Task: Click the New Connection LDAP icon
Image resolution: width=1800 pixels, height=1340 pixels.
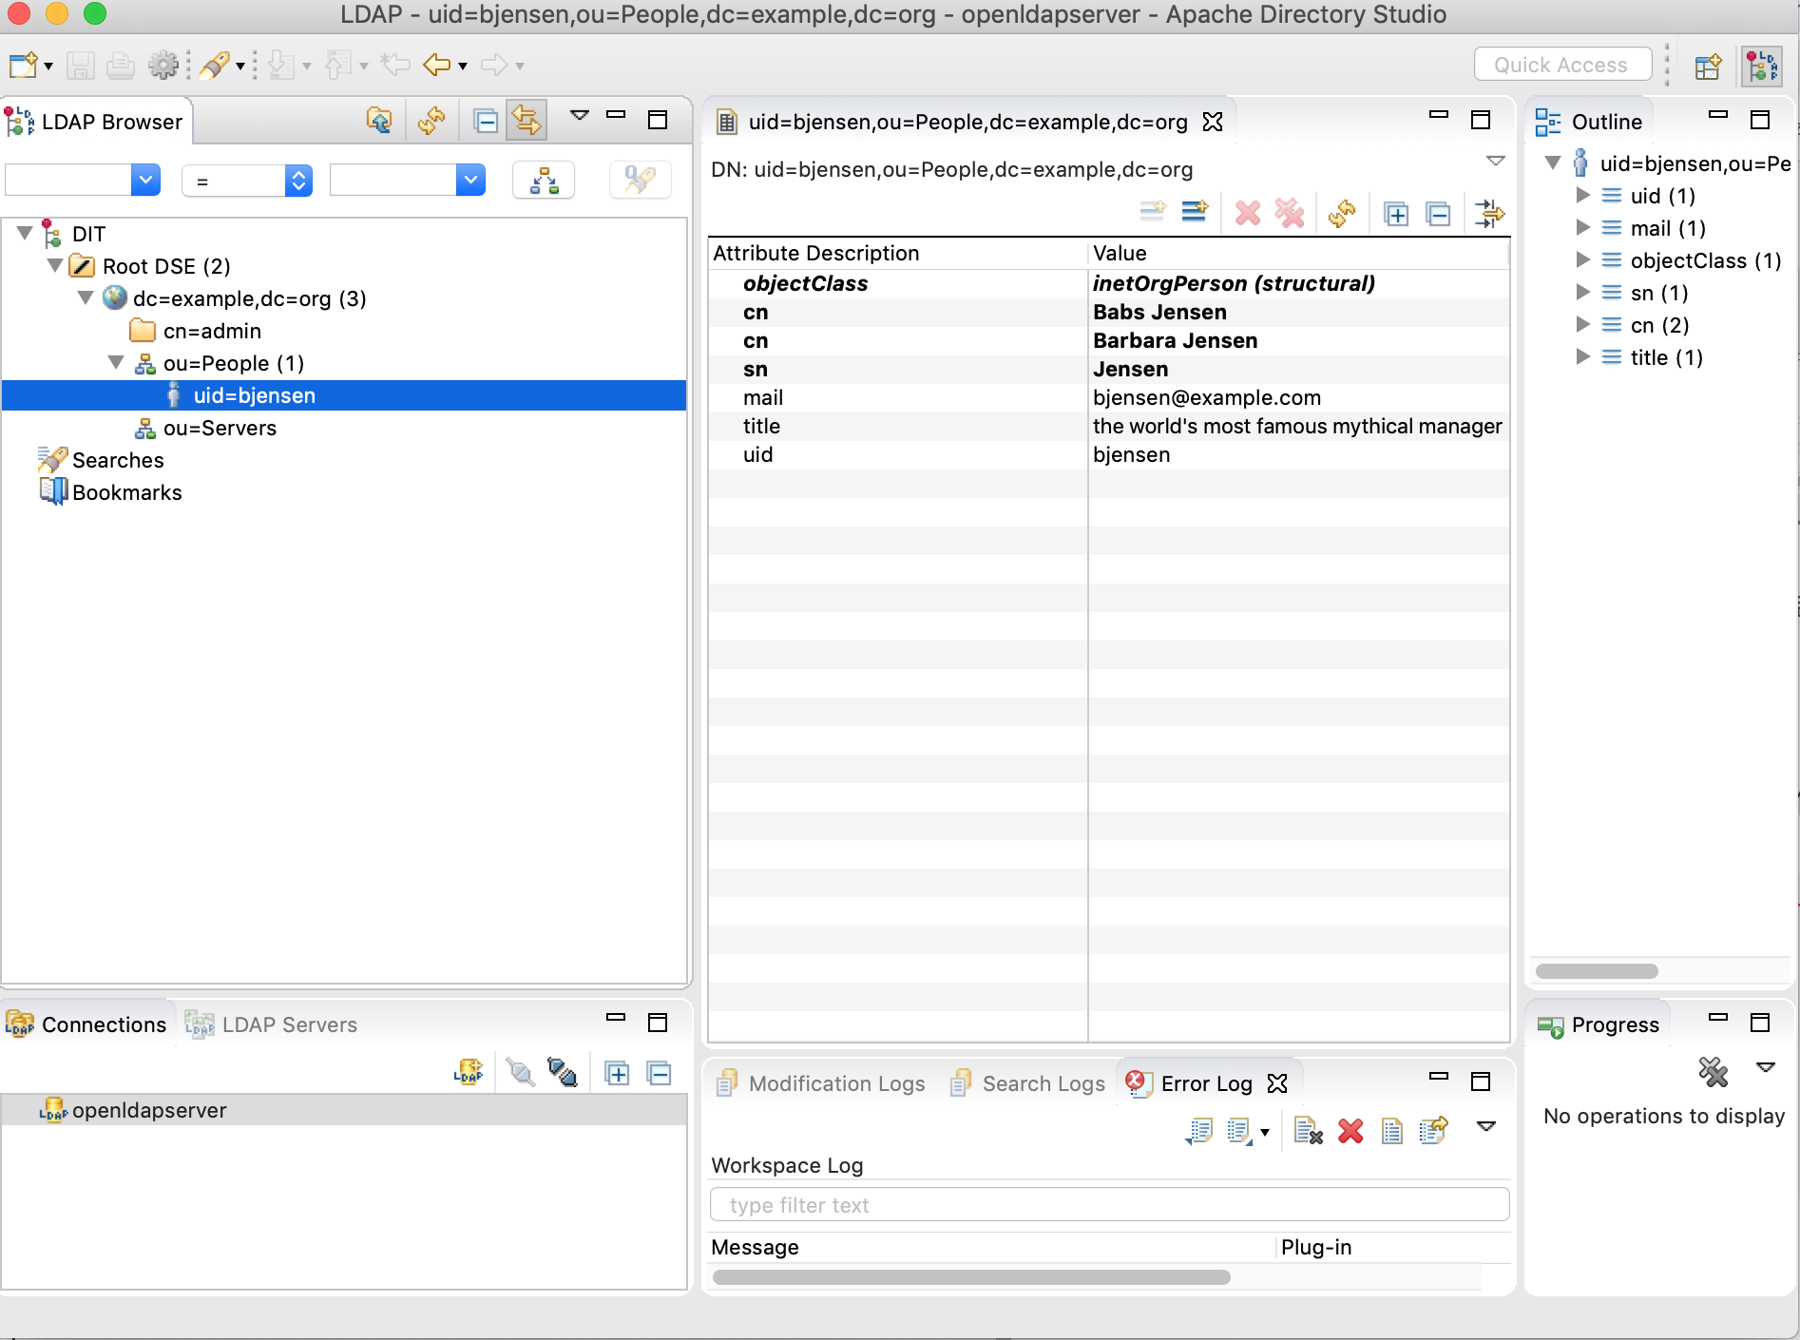Action: (469, 1073)
